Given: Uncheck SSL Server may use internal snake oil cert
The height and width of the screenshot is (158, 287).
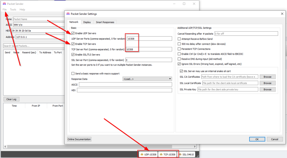Looking at the screenshot, I should coord(181,71).
